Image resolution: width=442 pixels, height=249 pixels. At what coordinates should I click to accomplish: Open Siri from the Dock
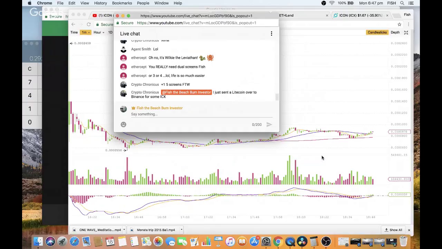pos(50,241)
